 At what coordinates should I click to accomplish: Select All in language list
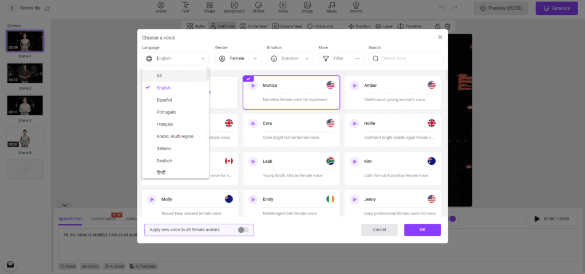[175, 75]
